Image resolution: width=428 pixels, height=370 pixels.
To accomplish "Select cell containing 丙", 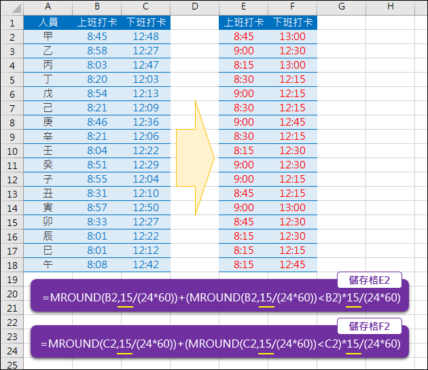I will point(48,65).
